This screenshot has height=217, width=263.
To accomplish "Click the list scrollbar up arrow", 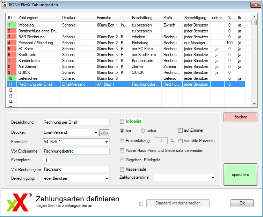I will coord(254,17).
